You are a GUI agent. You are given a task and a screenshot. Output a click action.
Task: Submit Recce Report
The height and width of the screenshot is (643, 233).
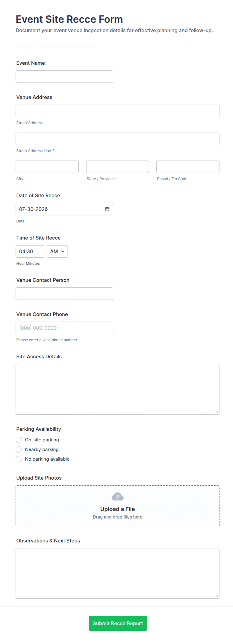118,623
